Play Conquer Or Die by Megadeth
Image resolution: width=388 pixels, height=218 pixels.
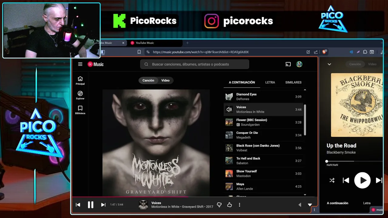[x=263, y=135]
